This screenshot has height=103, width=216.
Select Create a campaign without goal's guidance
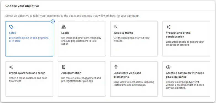click(x=185, y=75)
